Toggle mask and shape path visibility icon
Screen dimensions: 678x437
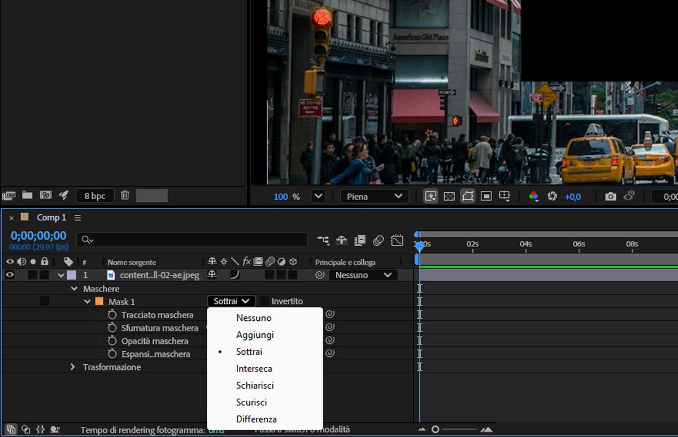(x=467, y=196)
